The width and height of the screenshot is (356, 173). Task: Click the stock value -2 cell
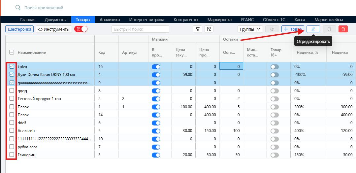coord(231,99)
